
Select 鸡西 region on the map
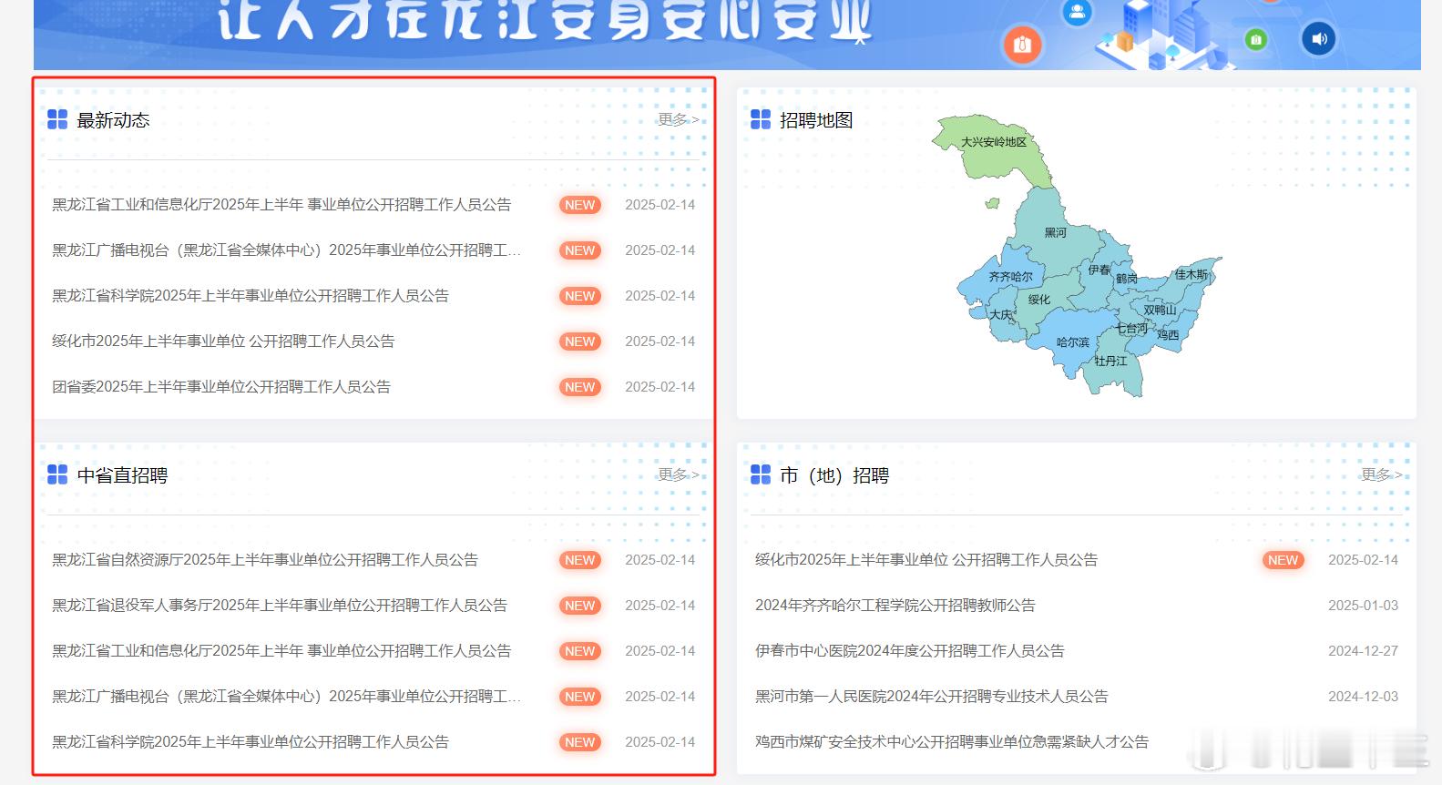pyautogui.click(x=1168, y=335)
